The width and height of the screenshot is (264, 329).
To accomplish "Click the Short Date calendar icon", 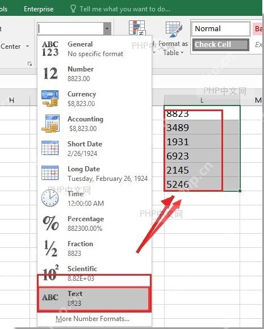I will (x=50, y=148).
